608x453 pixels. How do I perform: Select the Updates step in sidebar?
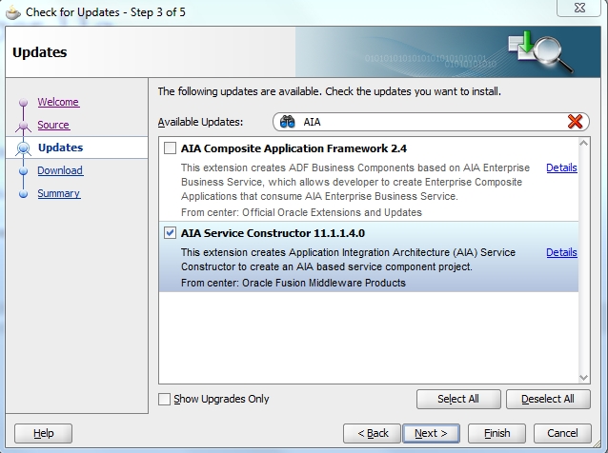[x=60, y=148]
